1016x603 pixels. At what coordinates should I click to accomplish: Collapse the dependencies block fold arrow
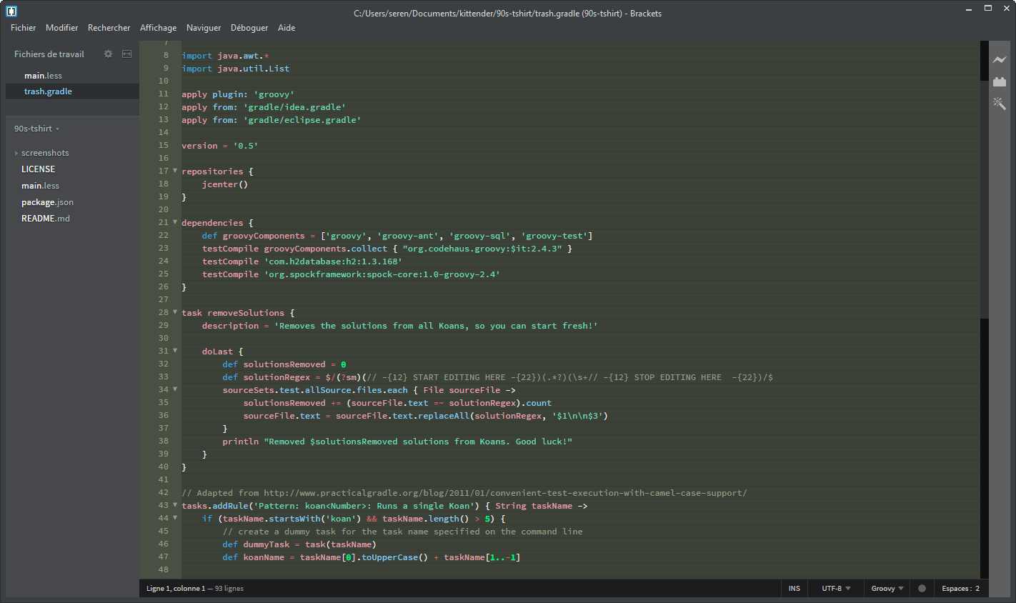pos(174,222)
